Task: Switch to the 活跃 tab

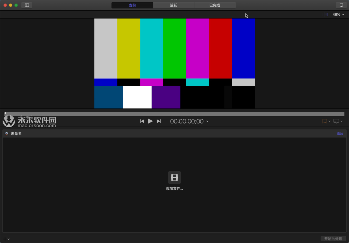Action: (173, 5)
